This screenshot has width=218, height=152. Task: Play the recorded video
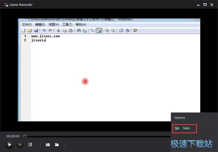(x=9, y=145)
